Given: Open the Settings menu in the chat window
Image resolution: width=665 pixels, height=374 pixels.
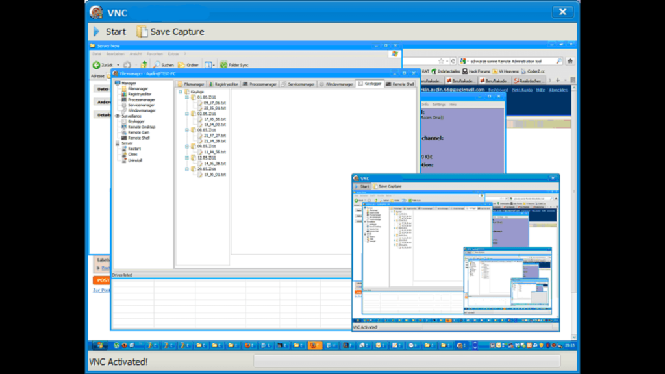Looking at the screenshot, I should click(438, 105).
